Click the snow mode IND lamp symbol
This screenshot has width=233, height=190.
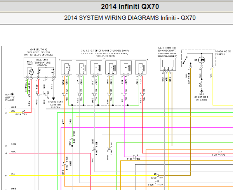(x=202, y=60)
